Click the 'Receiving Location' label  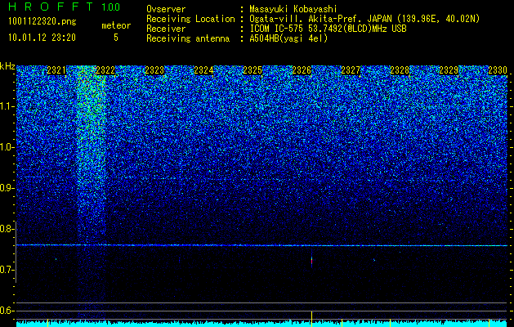point(190,19)
